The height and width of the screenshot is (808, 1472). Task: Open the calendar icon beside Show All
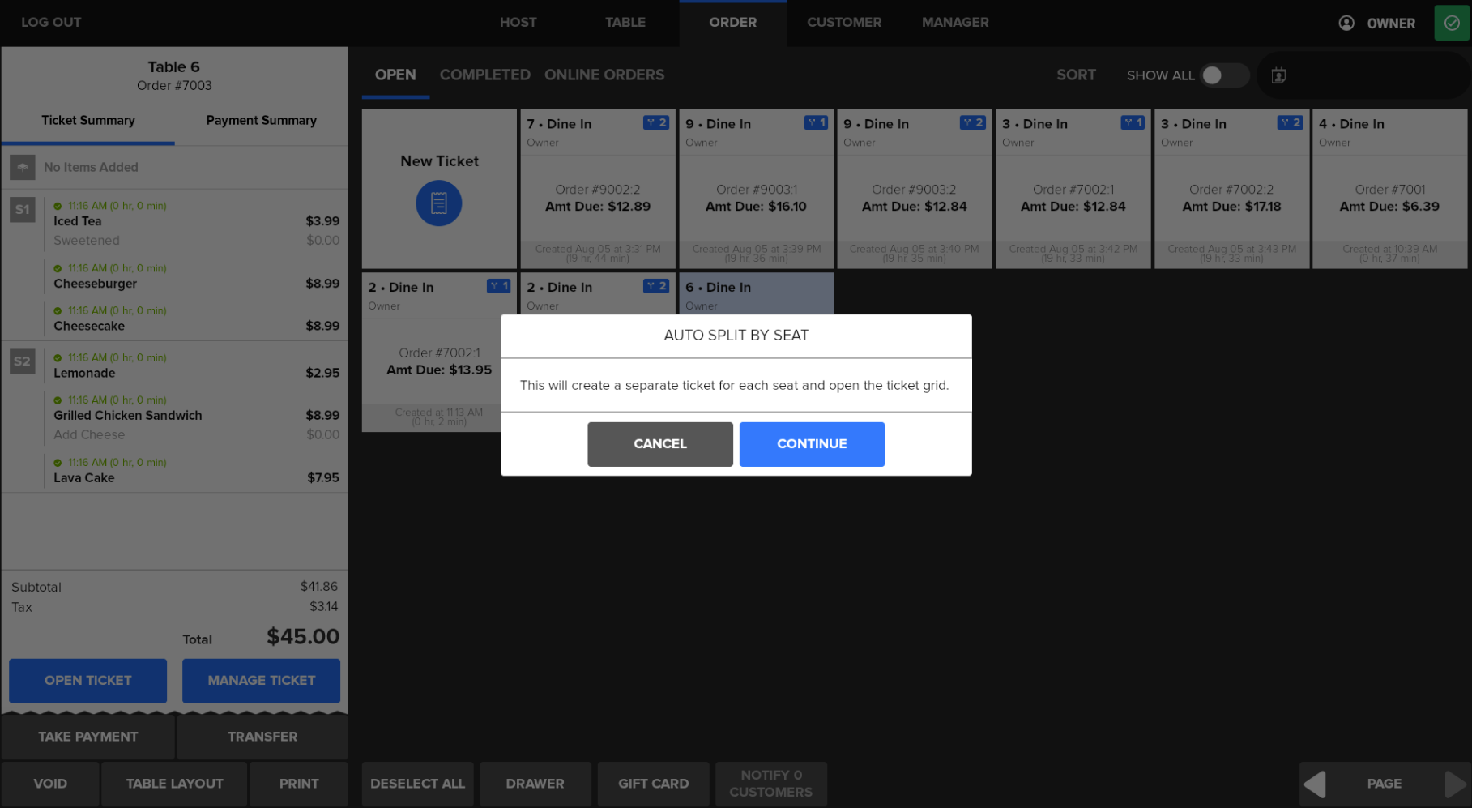[x=1278, y=75]
